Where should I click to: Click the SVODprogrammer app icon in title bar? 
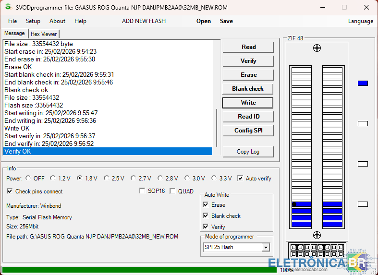7,8
